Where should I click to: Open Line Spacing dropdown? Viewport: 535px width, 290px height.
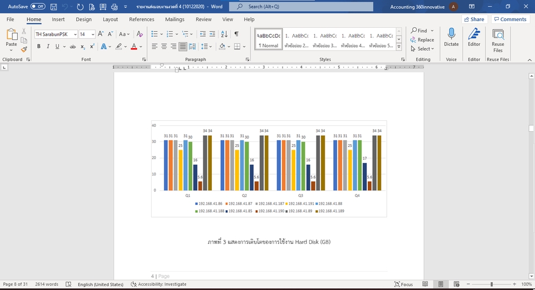pyautogui.click(x=206, y=47)
